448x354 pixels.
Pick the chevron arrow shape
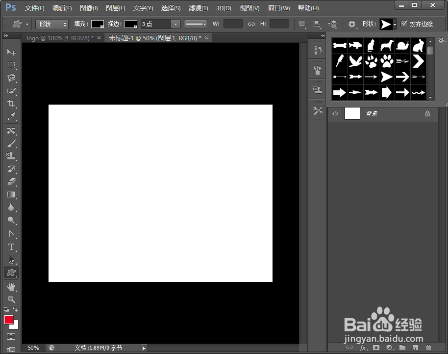[418, 61]
